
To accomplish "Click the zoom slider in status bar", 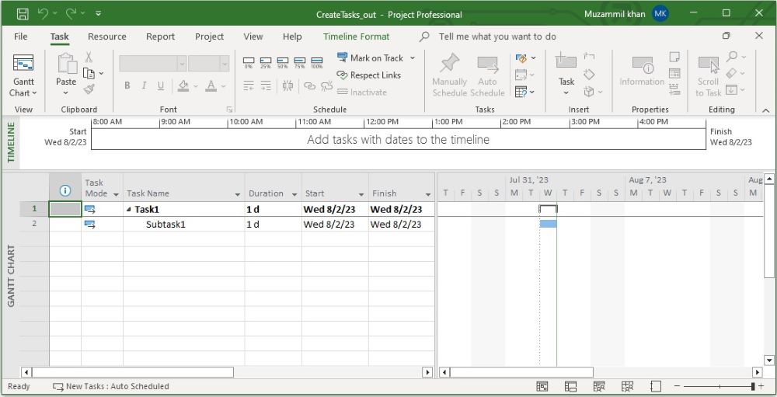I will pos(720,386).
